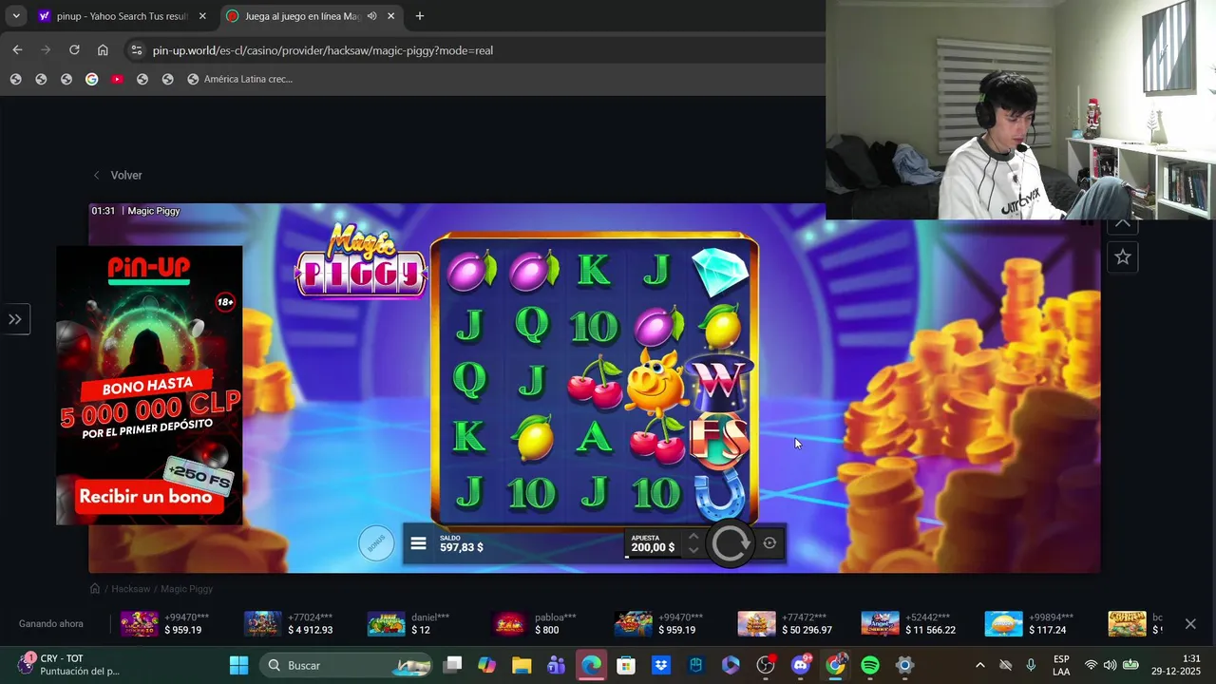The height and width of the screenshot is (684, 1216).
Task: Click the round Bonus buy button
Action: (x=376, y=543)
